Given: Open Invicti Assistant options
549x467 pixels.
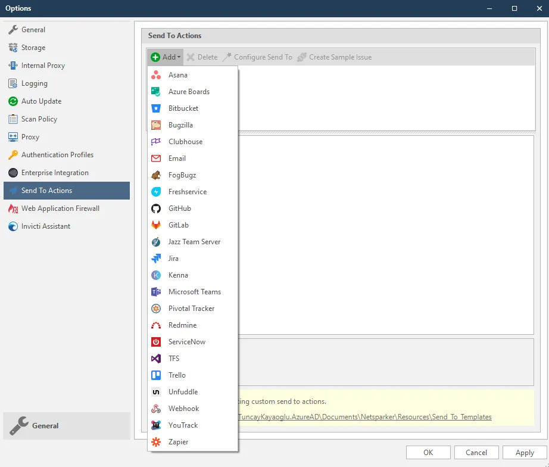Looking at the screenshot, I should click(x=67, y=226).
